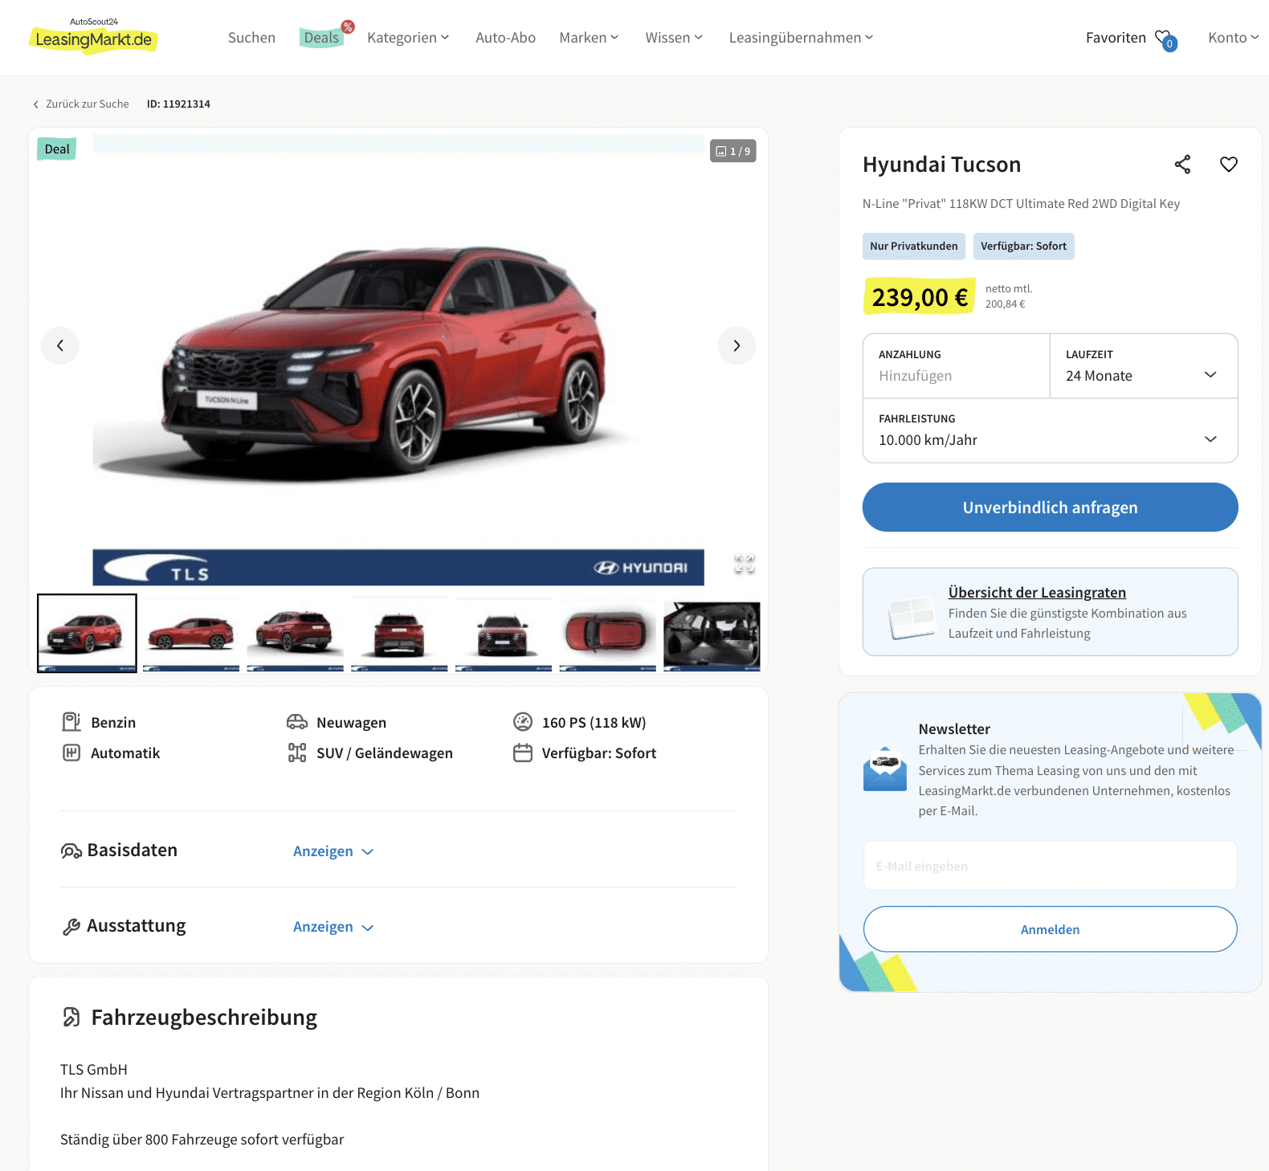Click the TLS GmbH description text

pos(94,1070)
